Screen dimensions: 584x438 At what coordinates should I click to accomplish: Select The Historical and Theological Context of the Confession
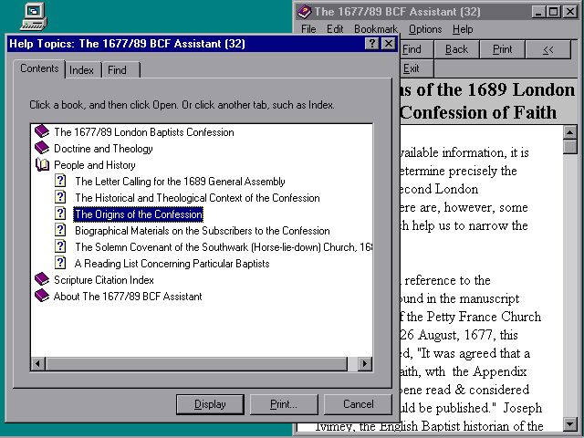tap(197, 198)
